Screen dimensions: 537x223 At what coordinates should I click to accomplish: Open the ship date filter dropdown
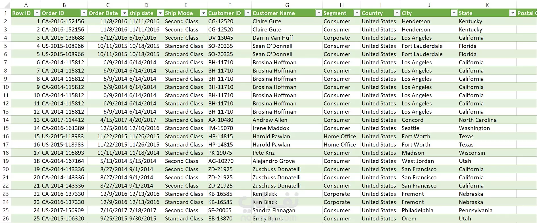tap(161, 13)
